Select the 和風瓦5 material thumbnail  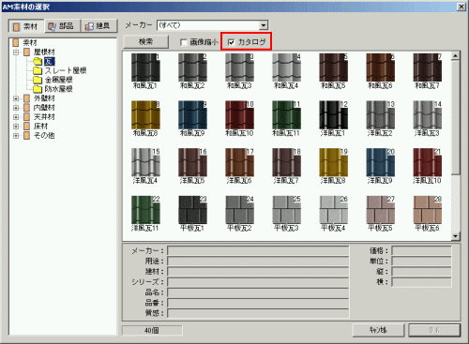point(333,67)
